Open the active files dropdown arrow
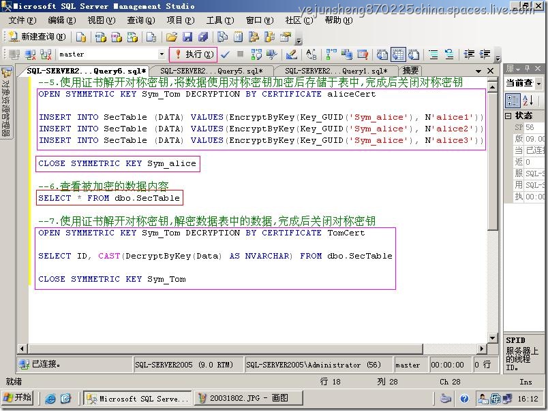 pyautogui.click(x=478, y=71)
